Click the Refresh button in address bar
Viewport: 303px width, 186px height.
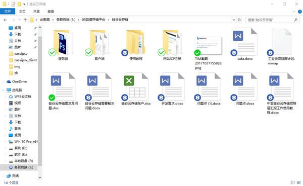click(239, 20)
